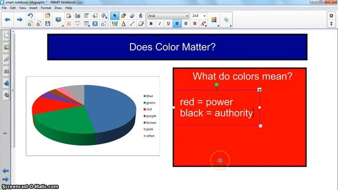Open the transparency dropdown

tap(227, 20)
